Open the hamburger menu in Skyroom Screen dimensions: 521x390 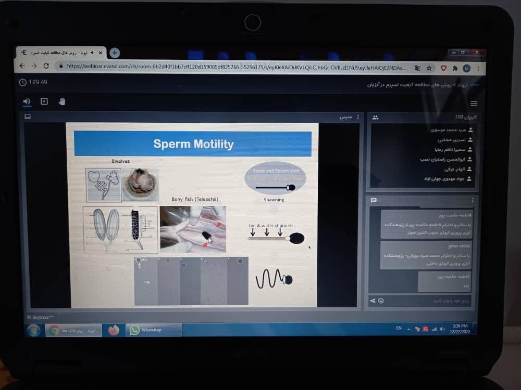pyautogui.click(x=474, y=103)
